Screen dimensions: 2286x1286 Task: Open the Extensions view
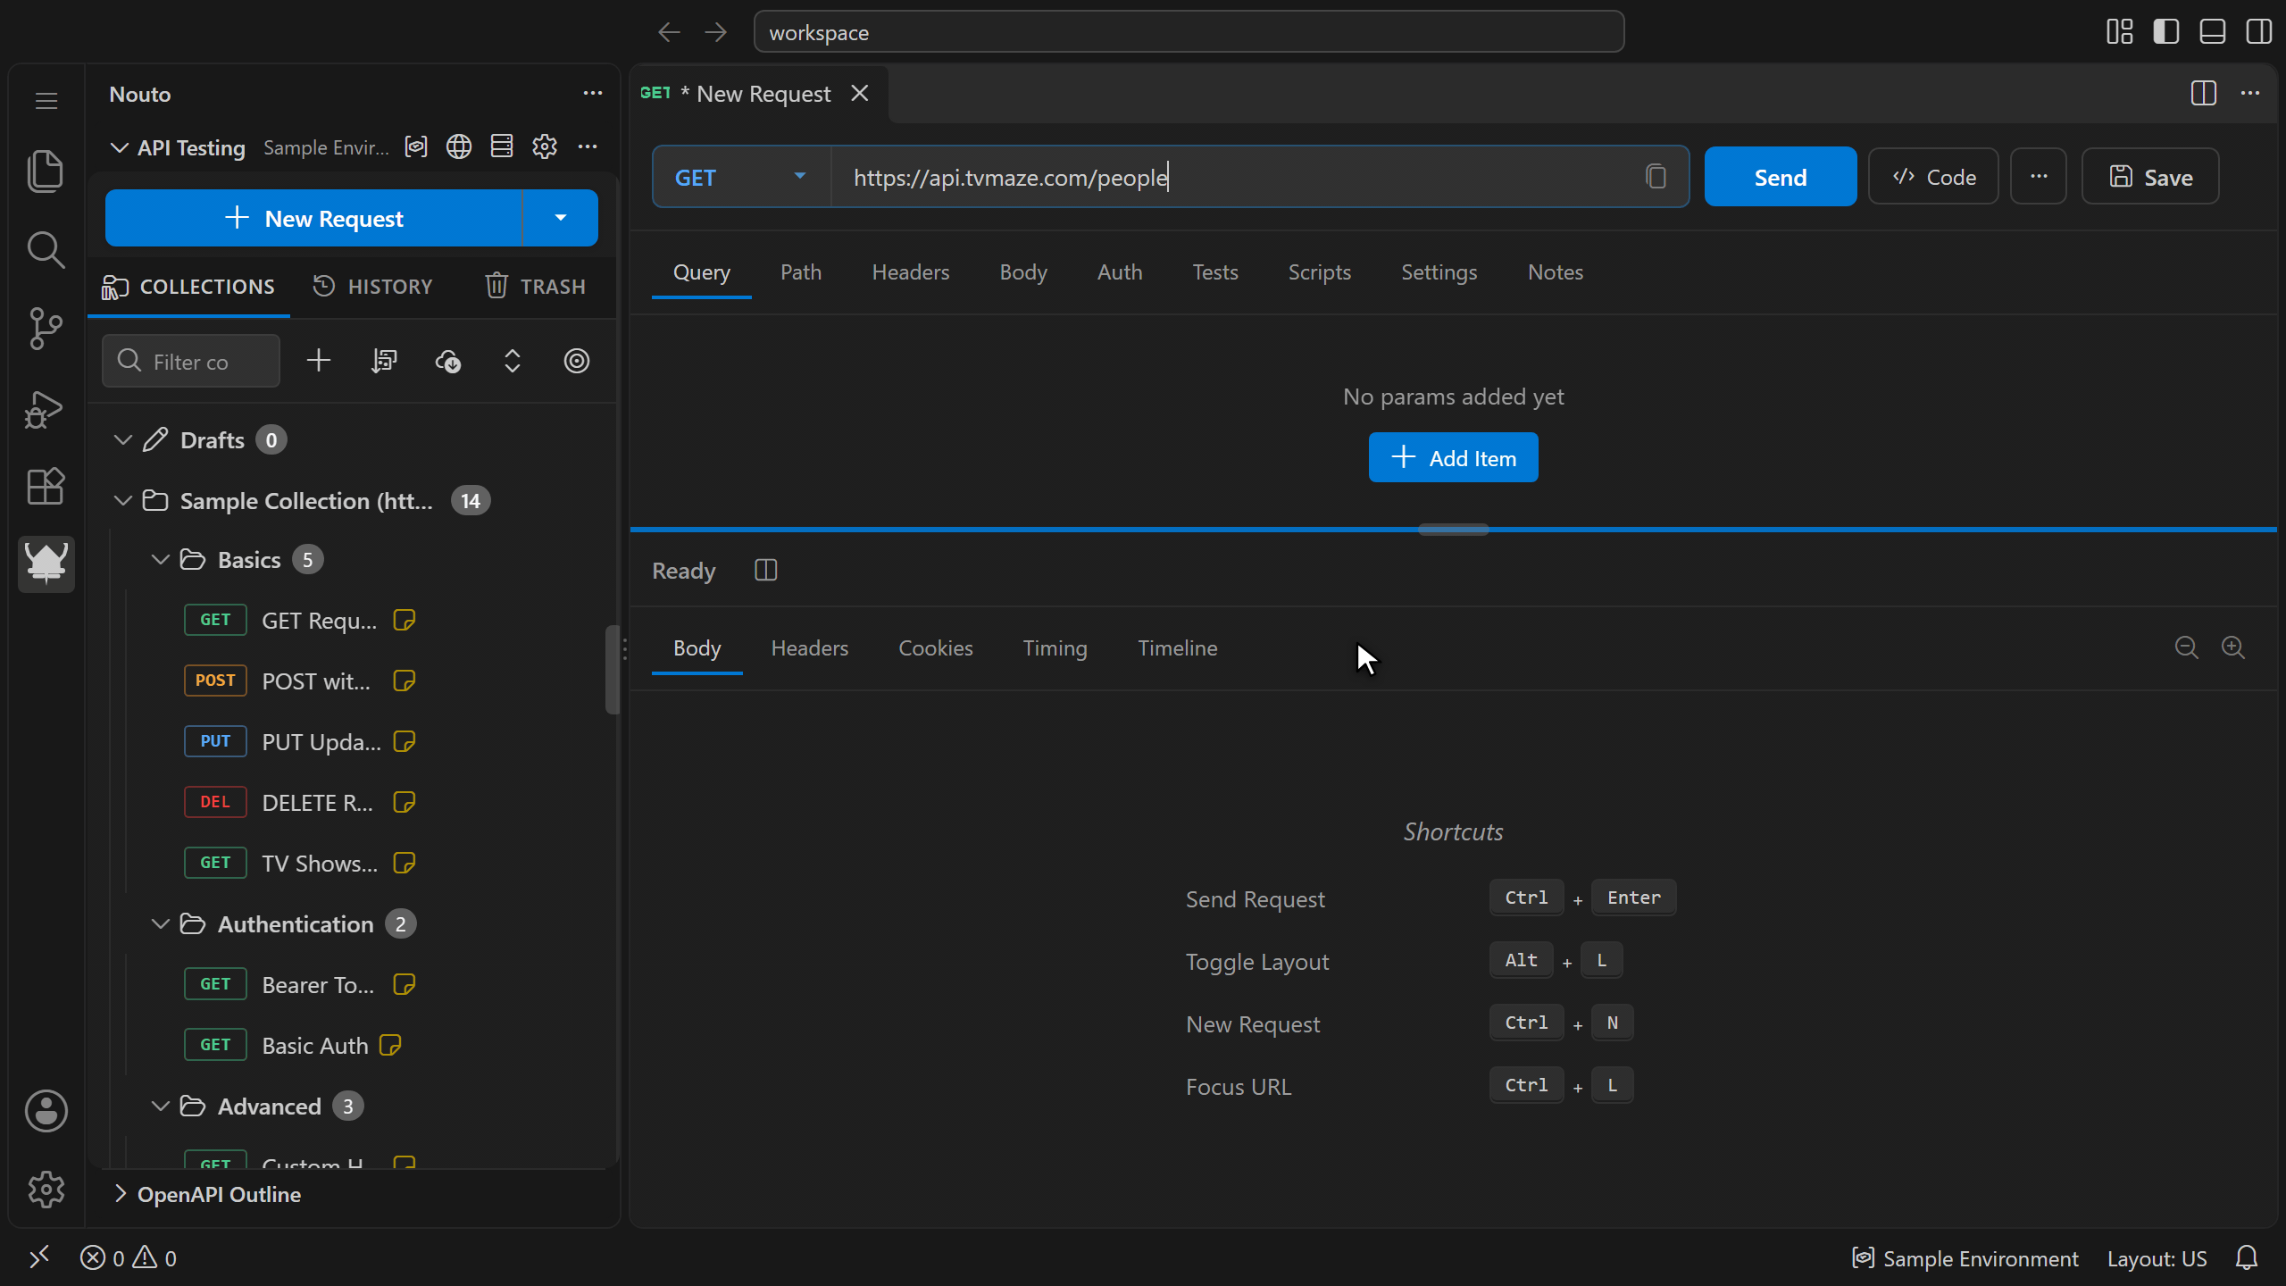click(46, 487)
